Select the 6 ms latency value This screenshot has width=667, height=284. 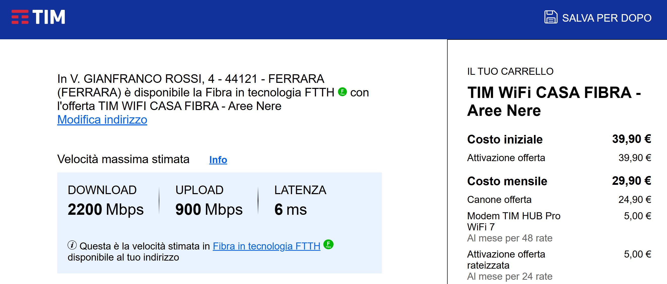290,209
